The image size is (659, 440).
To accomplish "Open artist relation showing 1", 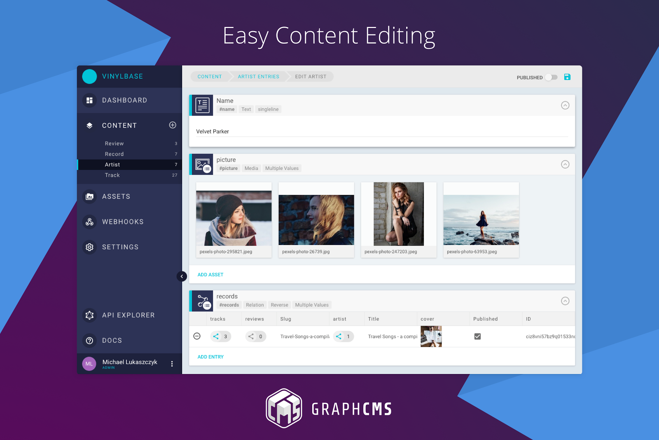I will point(344,336).
